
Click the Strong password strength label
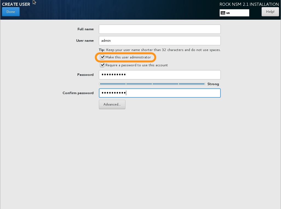pyautogui.click(x=213, y=84)
